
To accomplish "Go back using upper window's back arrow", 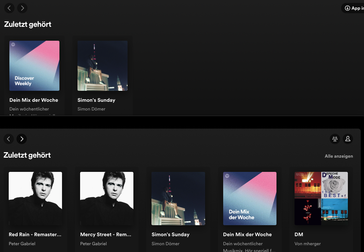I will click(x=9, y=8).
